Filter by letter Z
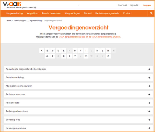This screenshot has height=132, width=155. pyautogui.click(x=108, y=56)
